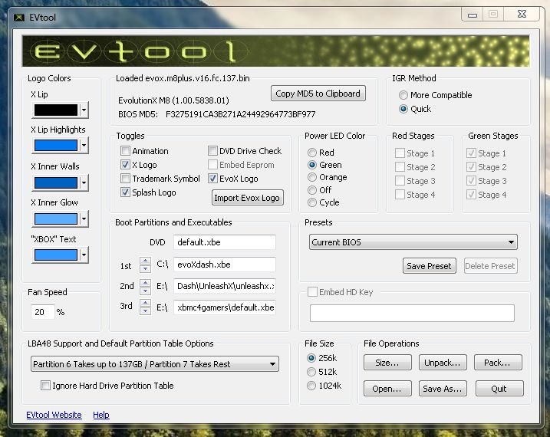Click Save Preset button
Screen dimensions: 550x437
[429, 266]
